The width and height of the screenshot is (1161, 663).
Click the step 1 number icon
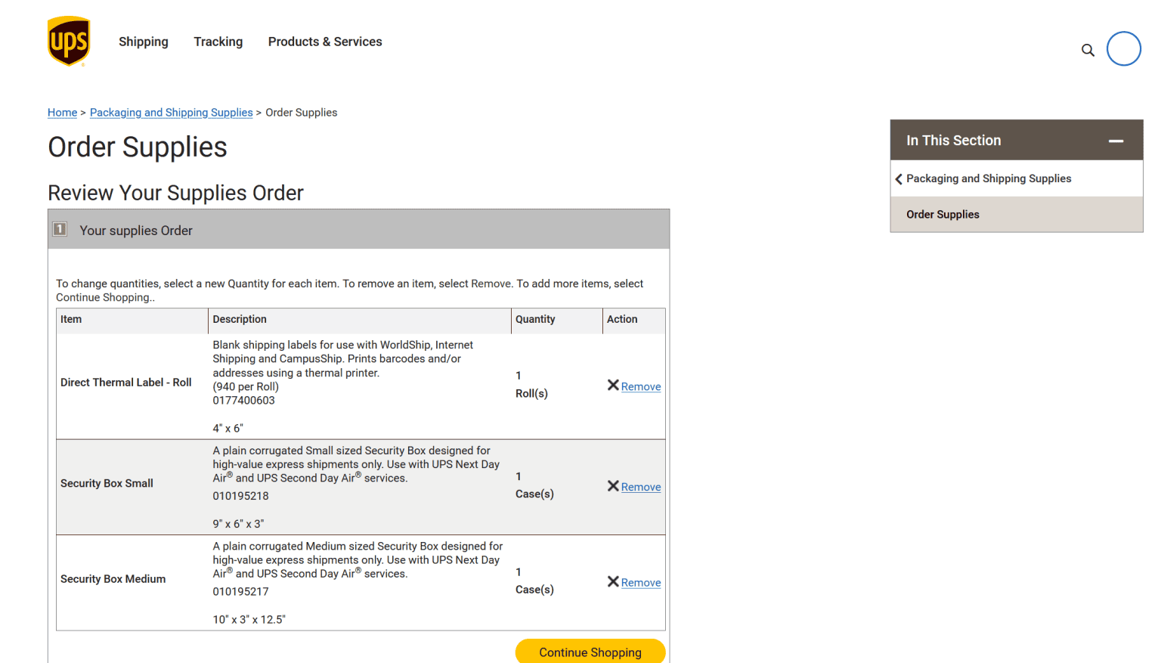pos(60,229)
